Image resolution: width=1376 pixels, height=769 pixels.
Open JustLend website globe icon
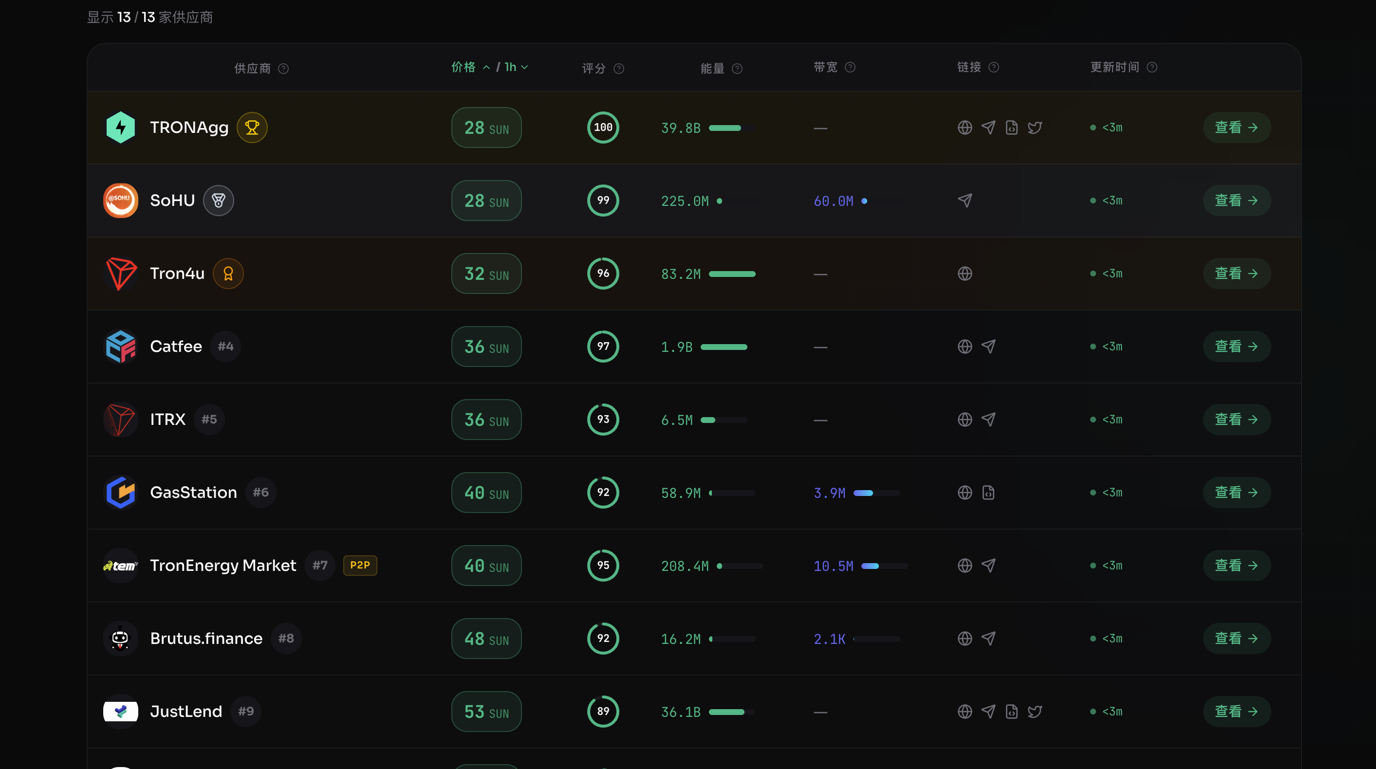[x=965, y=712]
